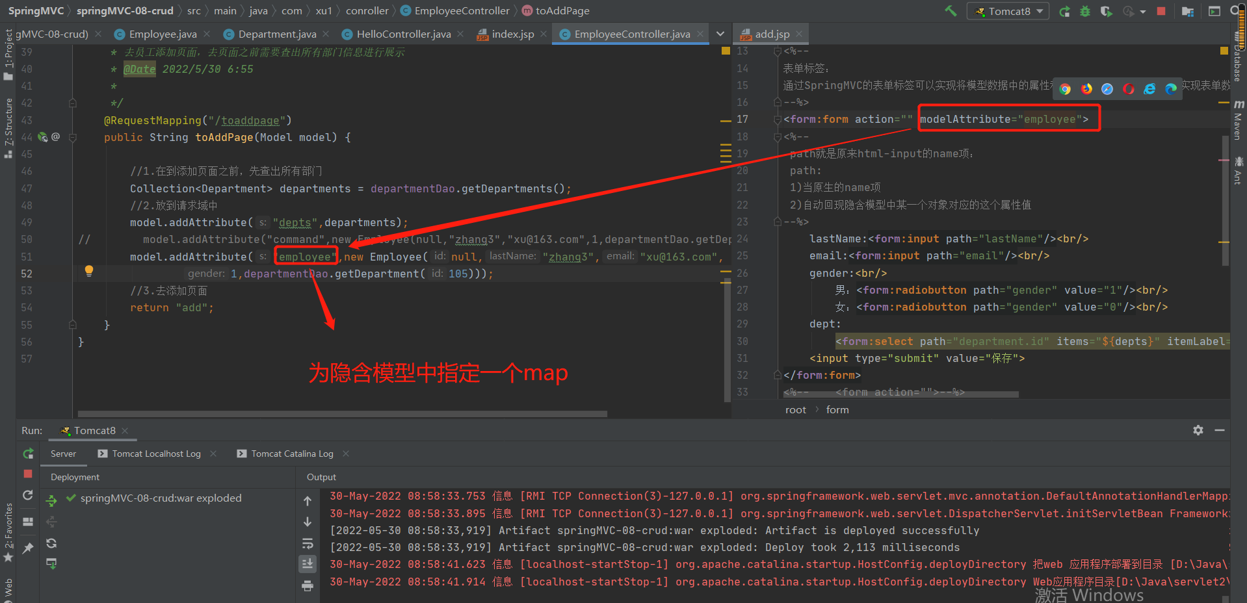Toggle the Z: Structure tool window

coord(8,128)
